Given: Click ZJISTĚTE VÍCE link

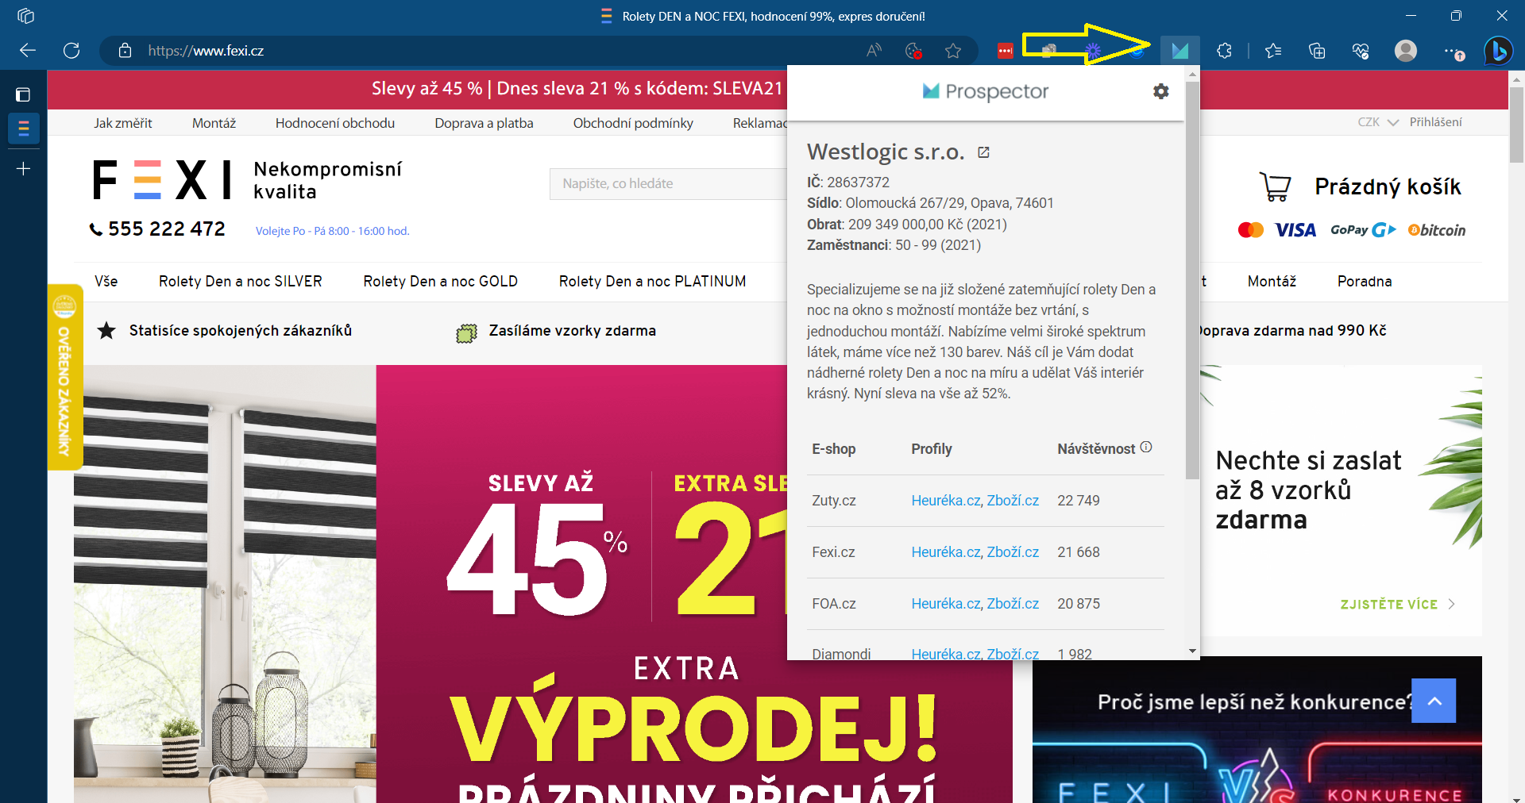Looking at the screenshot, I should pos(1397,605).
